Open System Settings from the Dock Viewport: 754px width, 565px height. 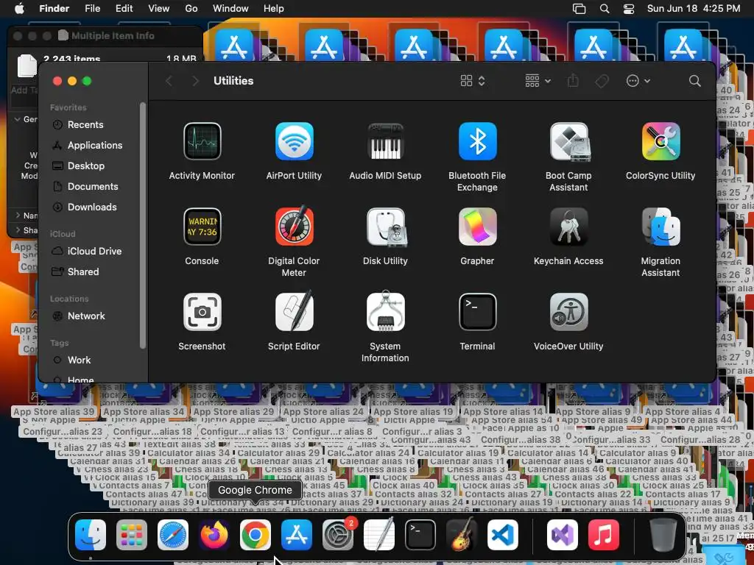point(337,535)
